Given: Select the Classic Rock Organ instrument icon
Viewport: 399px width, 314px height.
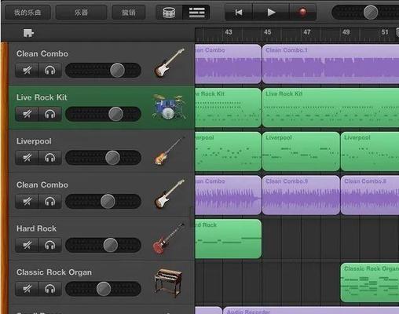Looking at the screenshot, I should (168, 283).
